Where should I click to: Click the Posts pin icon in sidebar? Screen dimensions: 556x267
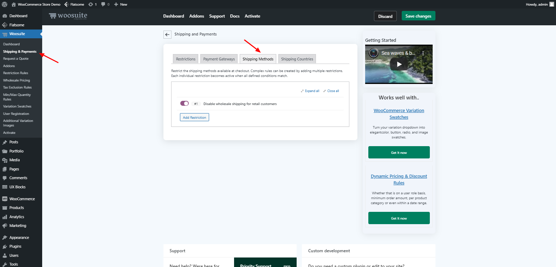[5, 142]
